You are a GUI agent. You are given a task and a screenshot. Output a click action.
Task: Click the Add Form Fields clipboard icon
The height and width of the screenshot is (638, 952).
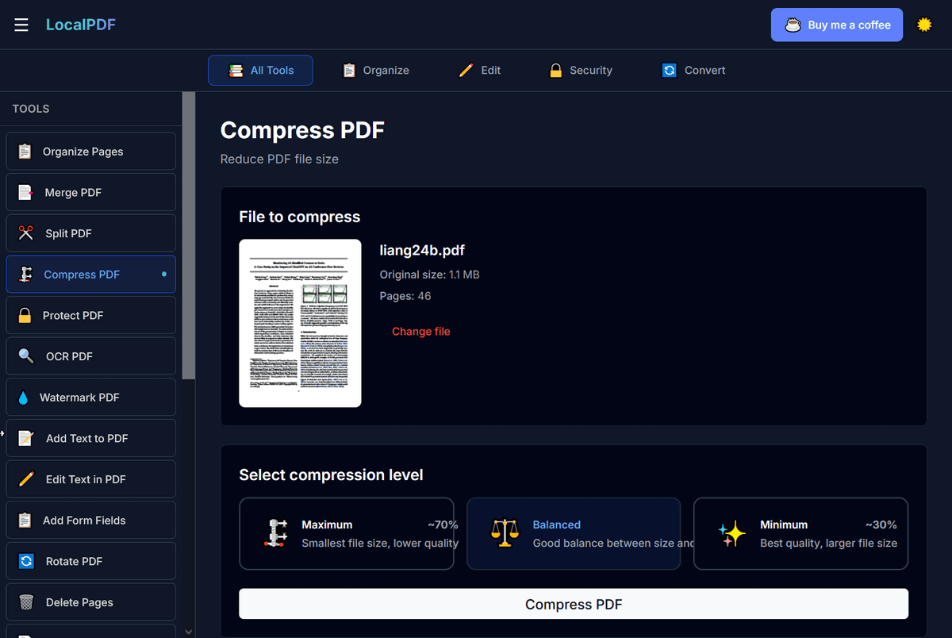[x=25, y=521]
